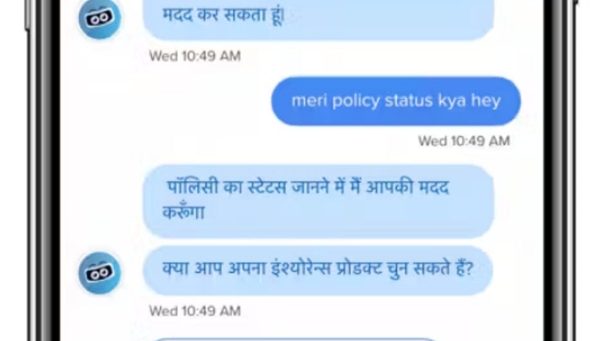Select the bot reply starting 'पॉलिसी का स्टेटस'
This screenshot has width=606, height=341.
pos(319,201)
